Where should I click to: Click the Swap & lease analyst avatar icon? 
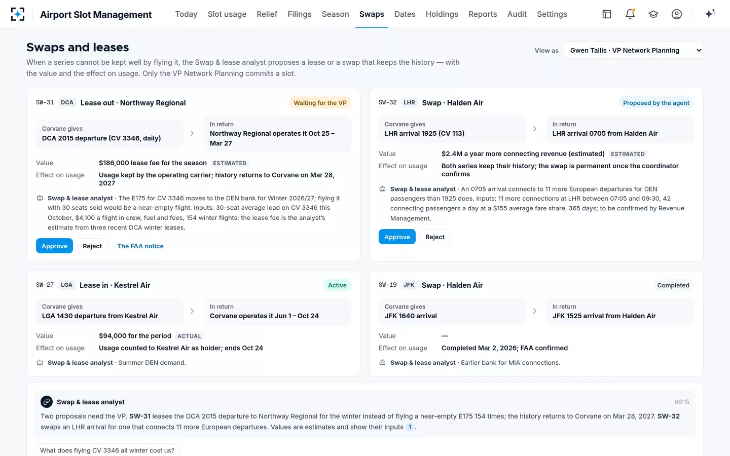pyautogui.click(x=47, y=402)
